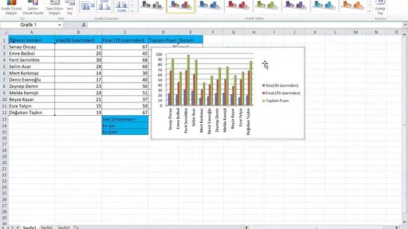Switch to the Sayfa2 sheet tab
This screenshot has width=408, height=229.
point(47,227)
